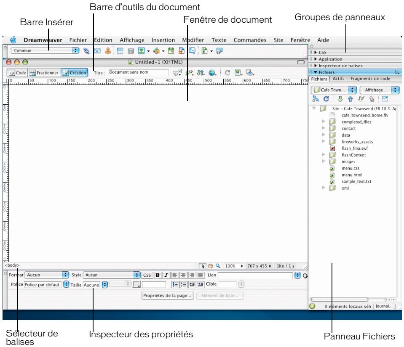Toggle Italic formatting
Screen dimensions: 404x347
[166, 275]
